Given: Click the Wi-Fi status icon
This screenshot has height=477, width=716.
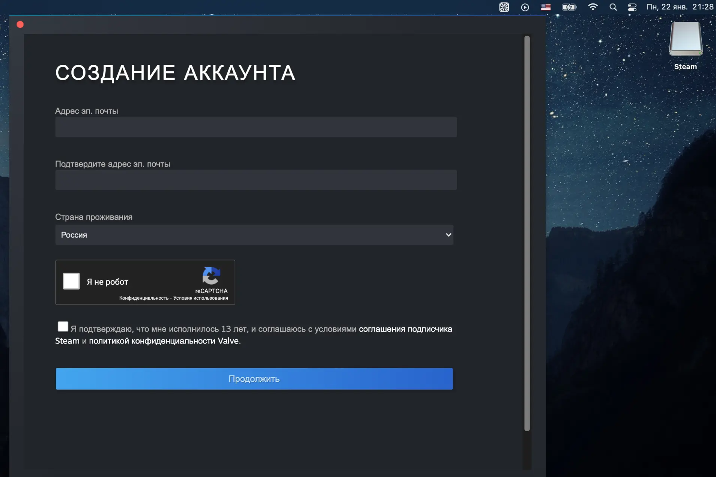Looking at the screenshot, I should (593, 7).
